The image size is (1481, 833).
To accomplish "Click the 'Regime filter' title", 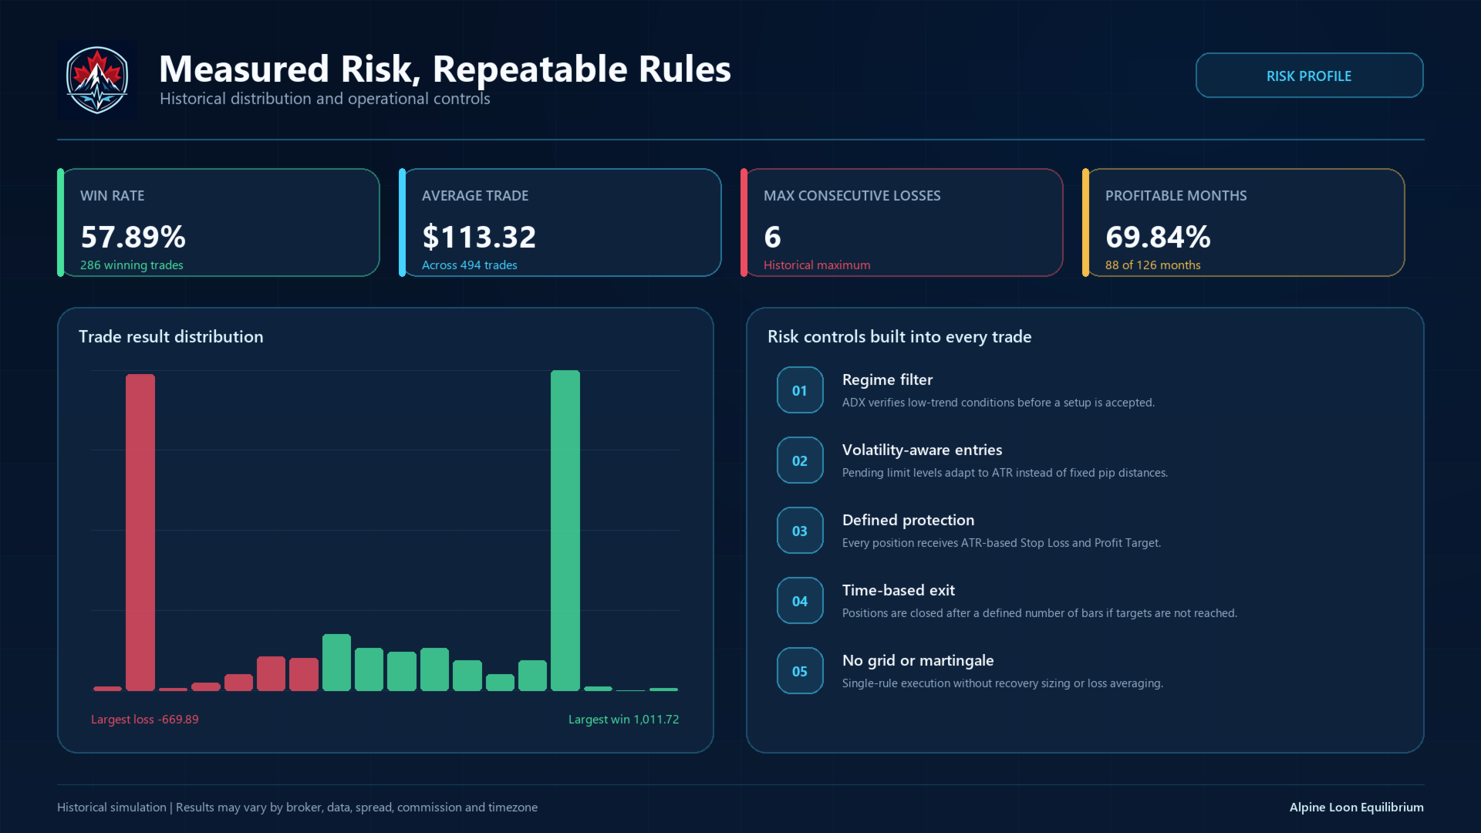I will click(x=888, y=379).
